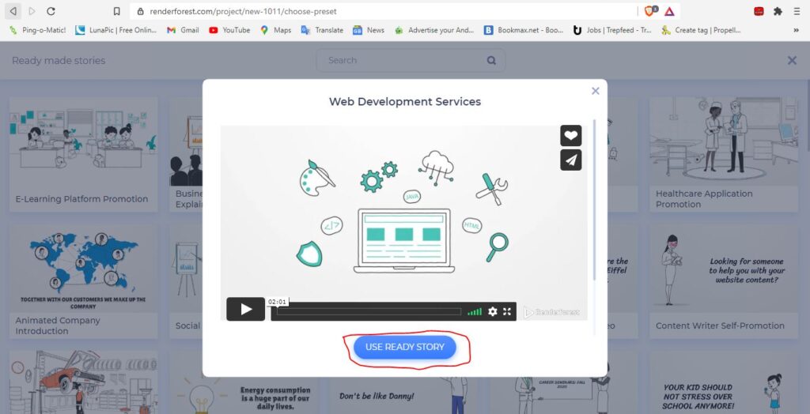Open video settings gear icon
Viewport: 810px width, 414px height.
click(x=492, y=312)
